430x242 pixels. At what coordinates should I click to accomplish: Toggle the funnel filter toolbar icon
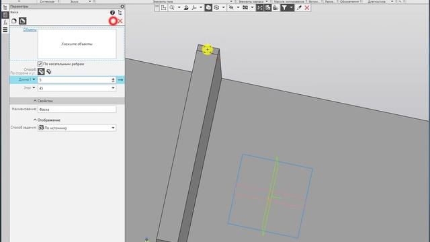coord(284,7)
